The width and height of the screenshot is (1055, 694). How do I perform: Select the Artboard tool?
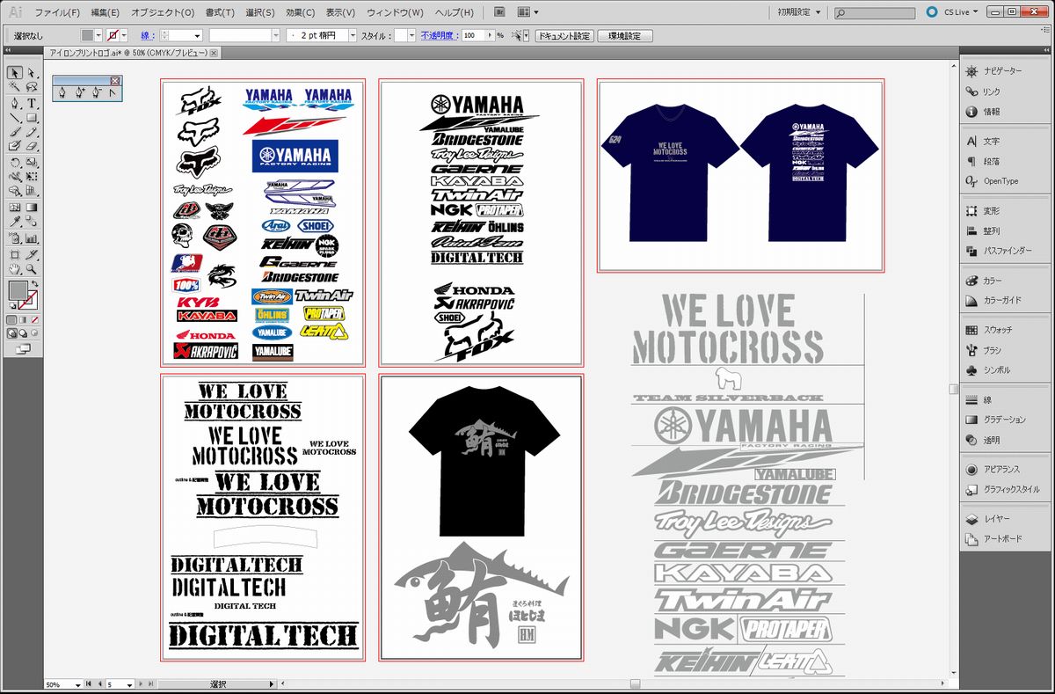[x=15, y=255]
